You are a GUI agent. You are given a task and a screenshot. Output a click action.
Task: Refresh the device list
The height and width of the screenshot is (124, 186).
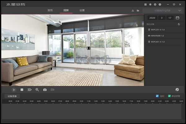[179, 24]
